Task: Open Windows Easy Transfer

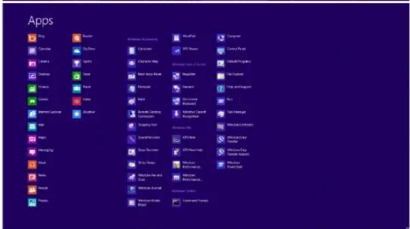Action: [x=232, y=139]
